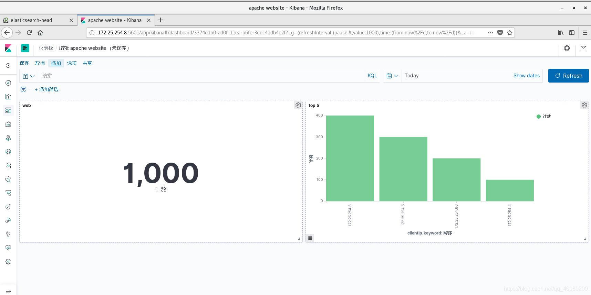Switch to the elasticsearch-head browser tab

(38, 20)
